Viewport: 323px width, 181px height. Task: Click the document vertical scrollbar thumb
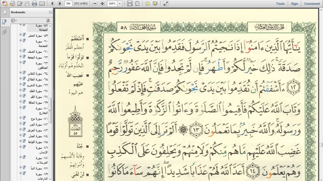tap(321, 145)
